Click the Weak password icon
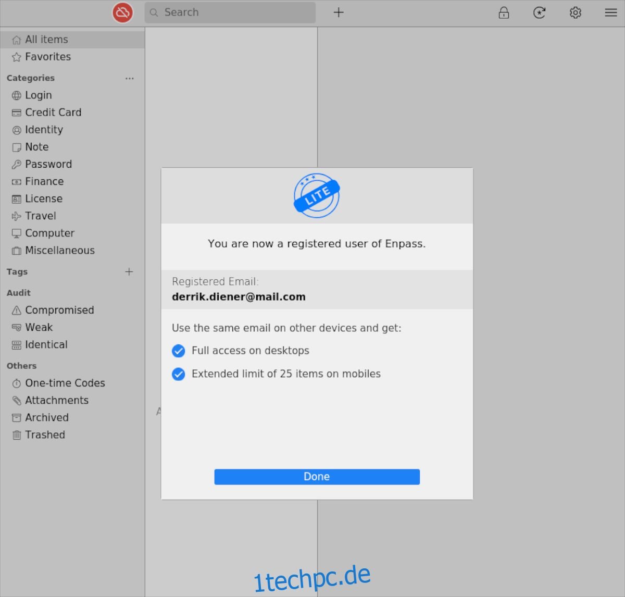 [x=17, y=328]
